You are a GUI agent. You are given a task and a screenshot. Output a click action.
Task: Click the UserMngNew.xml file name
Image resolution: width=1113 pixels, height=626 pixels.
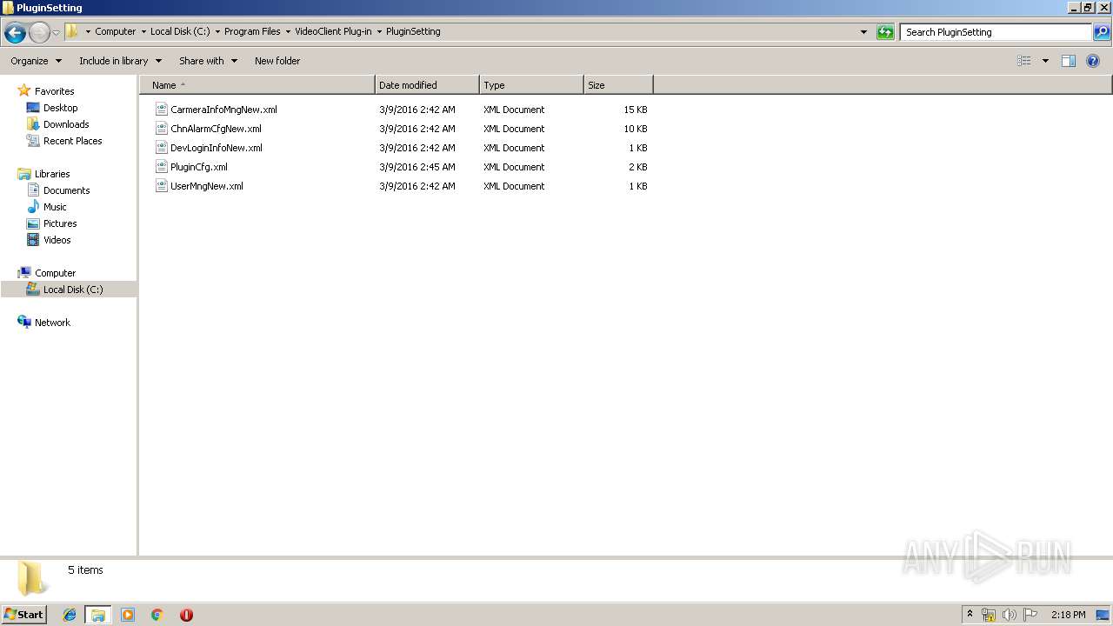click(x=207, y=186)
